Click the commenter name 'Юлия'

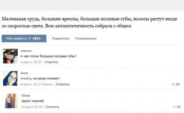point(25,95)
